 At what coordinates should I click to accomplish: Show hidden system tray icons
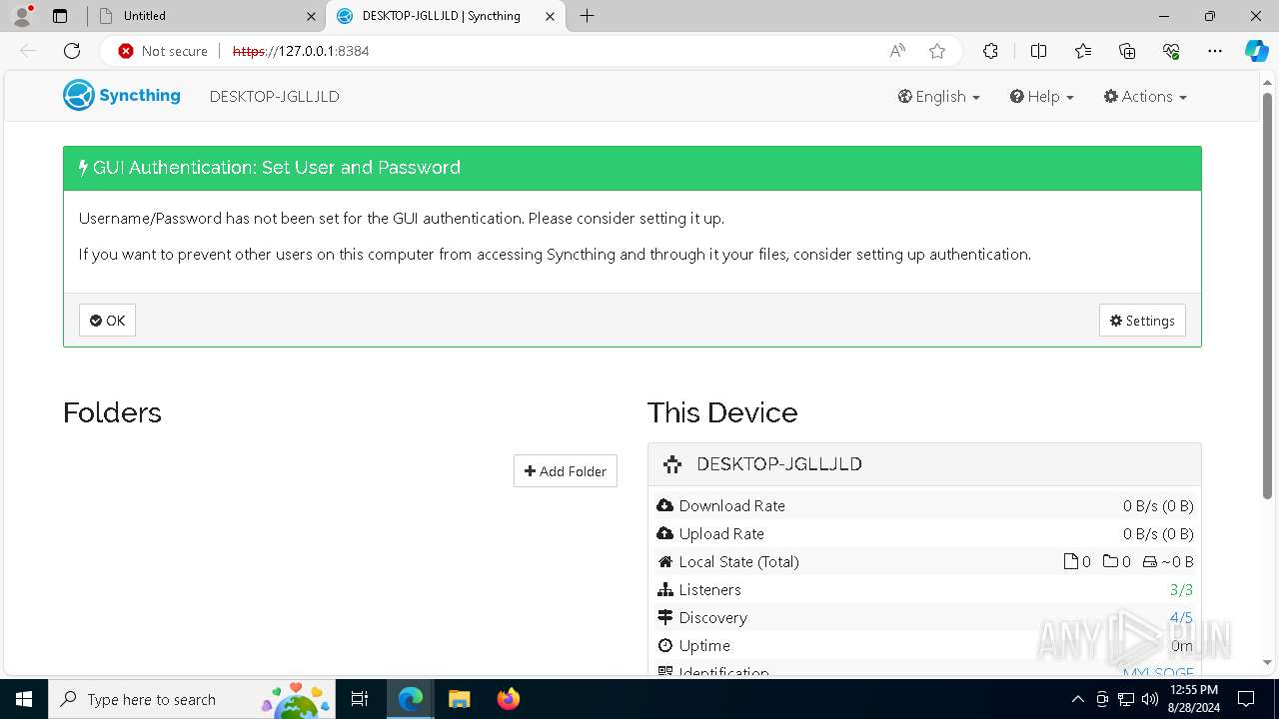coord(1077,699)
